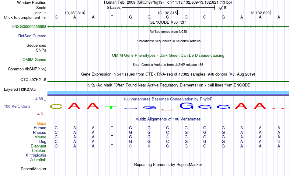Click '100 vertebrates Basewise Conservation by PhyloP' title

(x=168, y=99)
